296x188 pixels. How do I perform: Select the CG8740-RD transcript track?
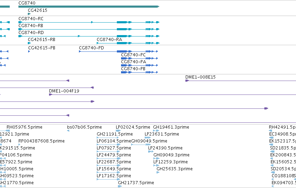(x=89, y=36)
